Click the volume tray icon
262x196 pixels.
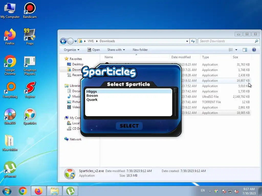click(x=236, y=191)
